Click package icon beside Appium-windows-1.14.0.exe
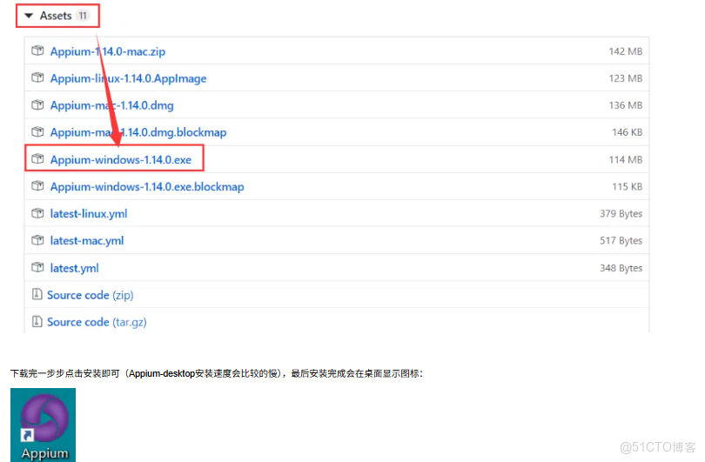Screen dimensions: 705x462 coord(37,158)
